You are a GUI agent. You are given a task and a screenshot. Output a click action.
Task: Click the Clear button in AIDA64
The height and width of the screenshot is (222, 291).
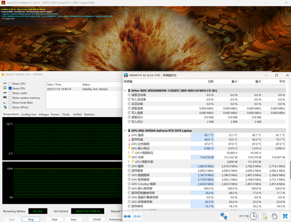click(55, 219)
